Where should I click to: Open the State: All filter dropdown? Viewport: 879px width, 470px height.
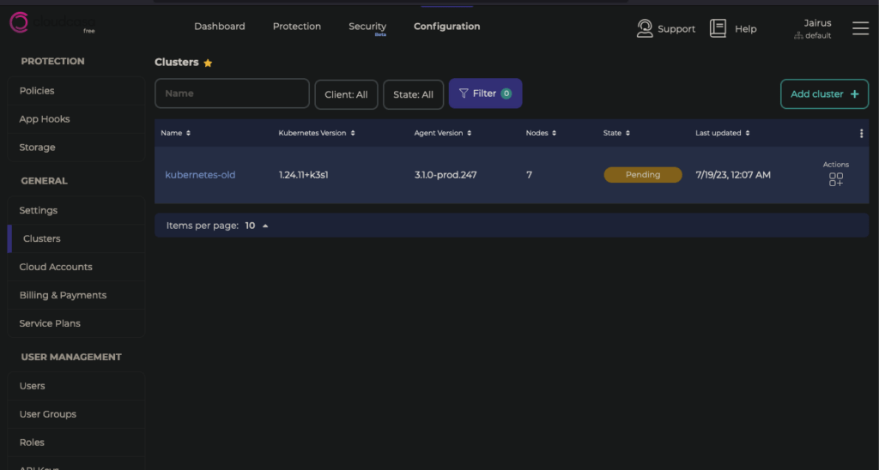[x=413, y=94]
